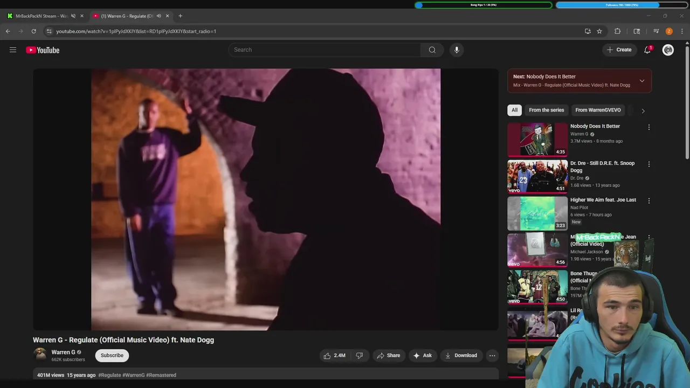
Task: Open the side panel icon in browser toolbar
Action: pos(637,31)
